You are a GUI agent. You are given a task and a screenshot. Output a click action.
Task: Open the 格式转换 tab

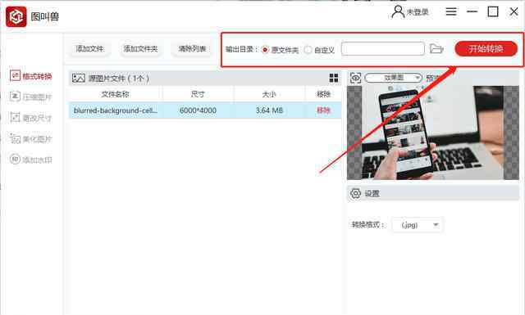[31, 76]
